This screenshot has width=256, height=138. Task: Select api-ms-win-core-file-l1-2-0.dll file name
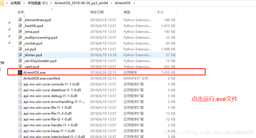pyautogui.click(x=48, y=113)
